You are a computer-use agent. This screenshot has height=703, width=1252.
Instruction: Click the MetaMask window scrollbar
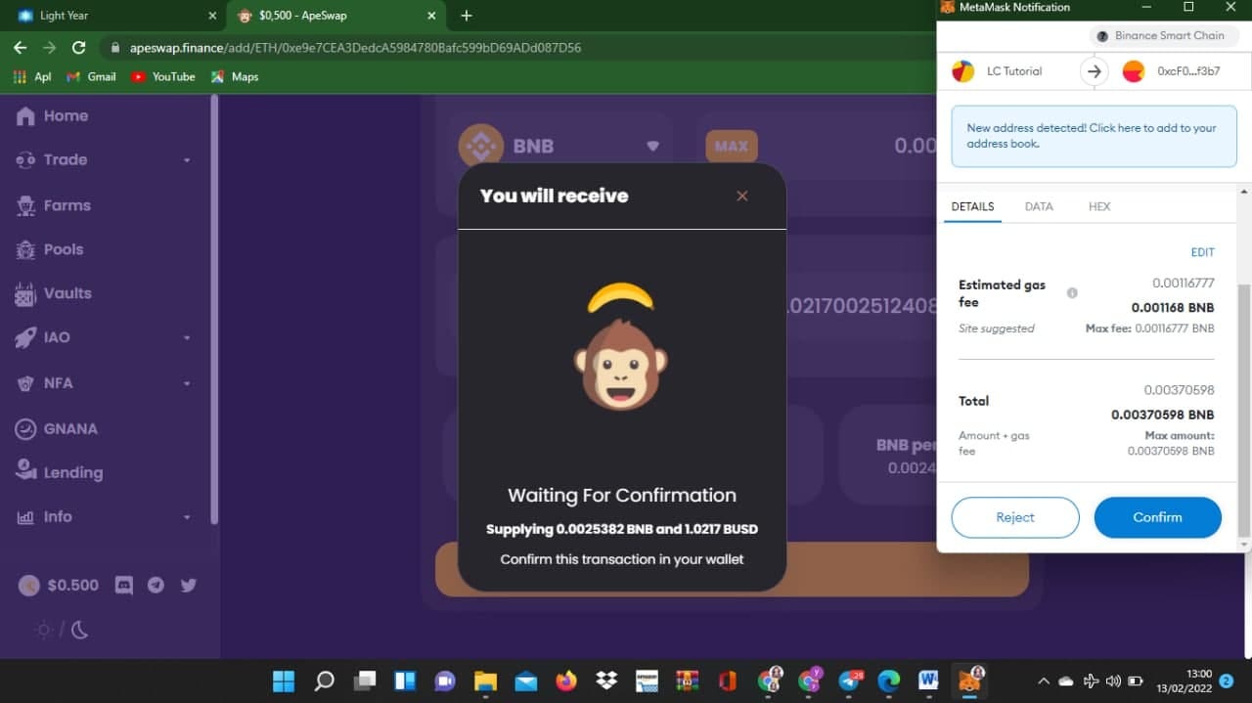1244,411
